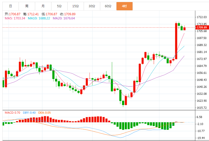Image resolution: width=209 pixels, height=141 pixels.
Task: Select the 15分 interval tab
Action: click(x=76, y=6)
